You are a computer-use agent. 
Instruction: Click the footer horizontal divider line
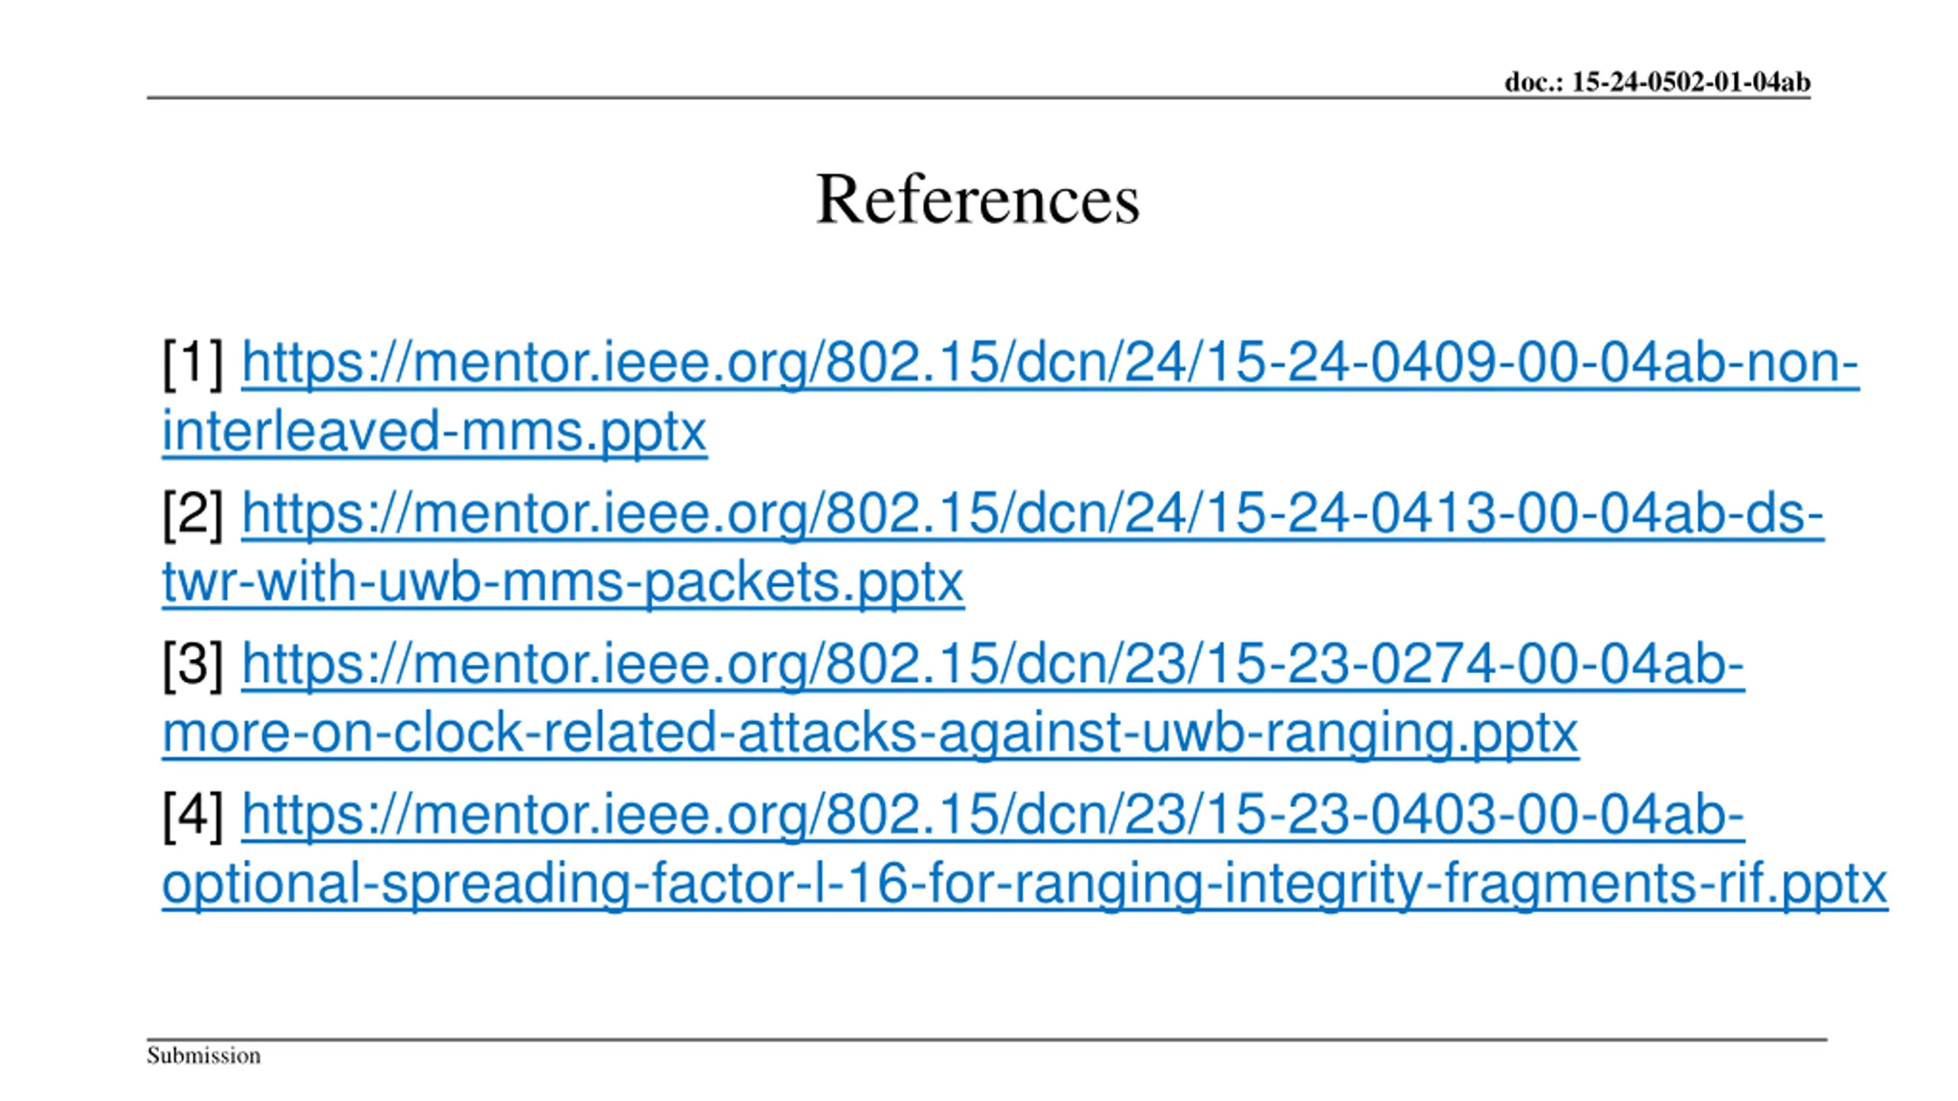987,1040
